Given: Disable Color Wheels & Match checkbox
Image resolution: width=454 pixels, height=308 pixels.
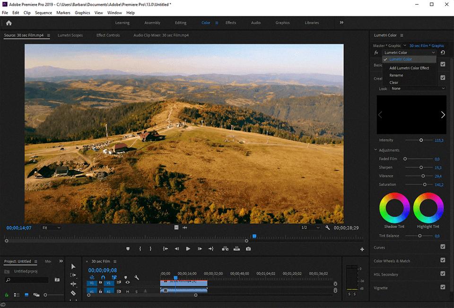Looking at the screenshot, I should [443, 260].
